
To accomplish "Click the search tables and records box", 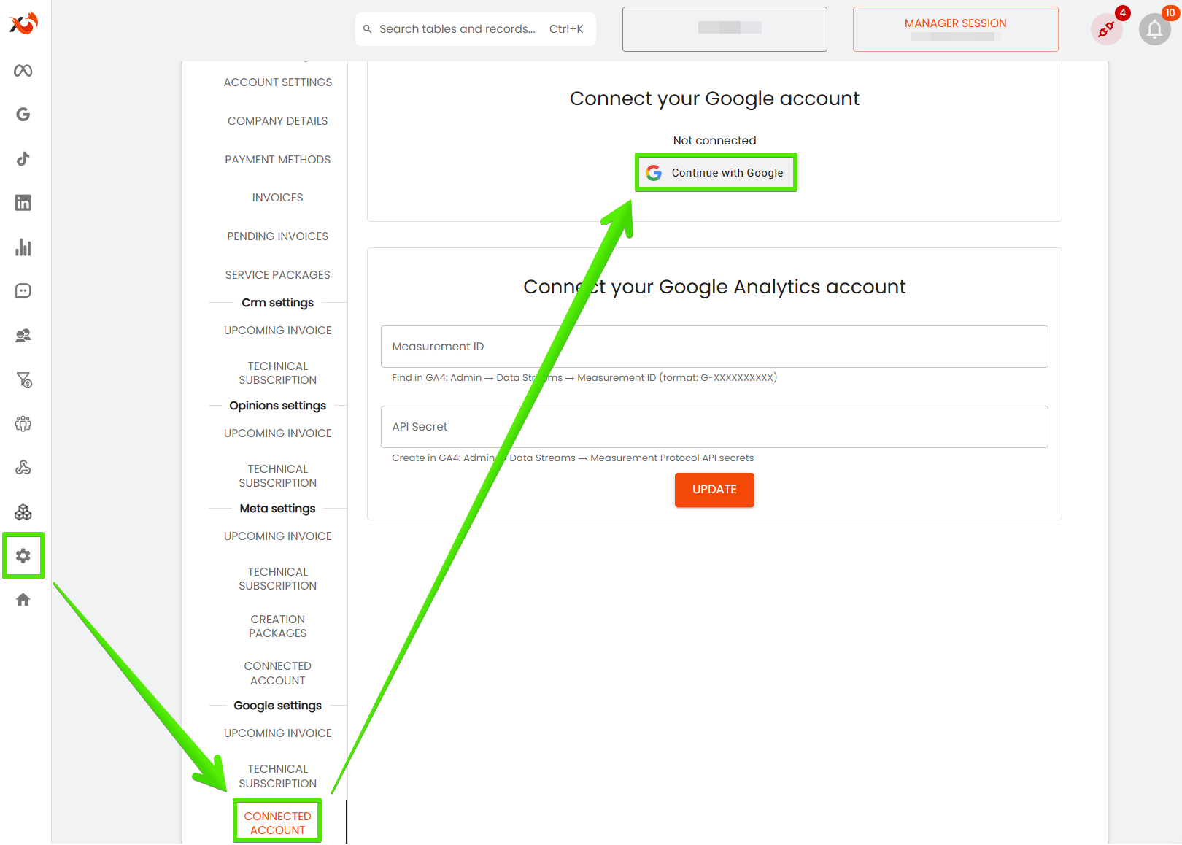I will pos(475,29).
